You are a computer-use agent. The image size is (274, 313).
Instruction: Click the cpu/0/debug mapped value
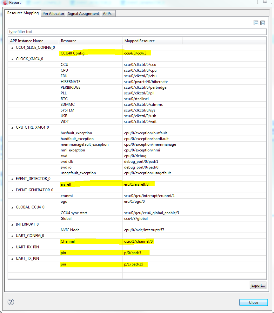tap(135, 156)
